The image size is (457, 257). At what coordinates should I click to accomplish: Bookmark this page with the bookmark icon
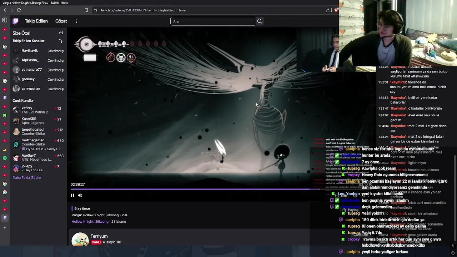pos(86,10)
